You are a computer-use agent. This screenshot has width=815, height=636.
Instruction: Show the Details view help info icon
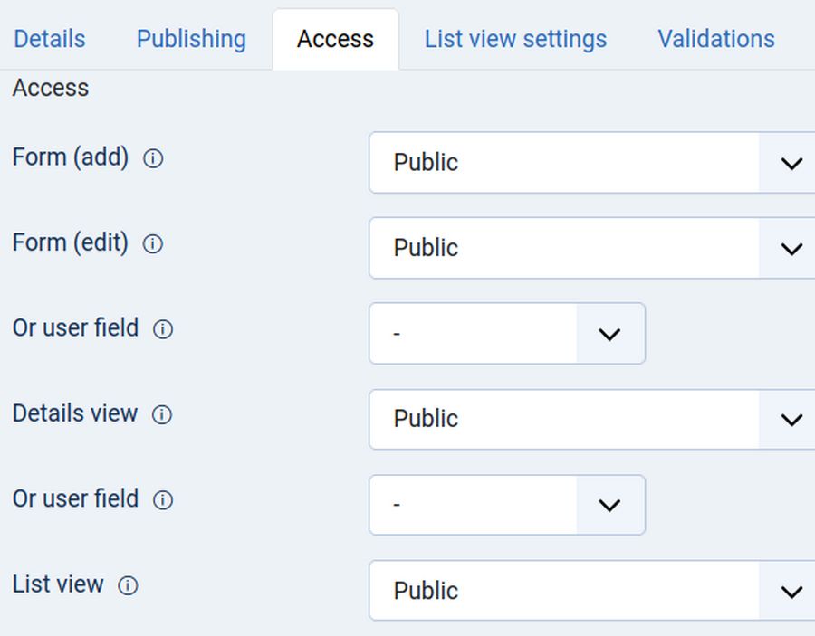pyautogui.click(x=162, y=415)
